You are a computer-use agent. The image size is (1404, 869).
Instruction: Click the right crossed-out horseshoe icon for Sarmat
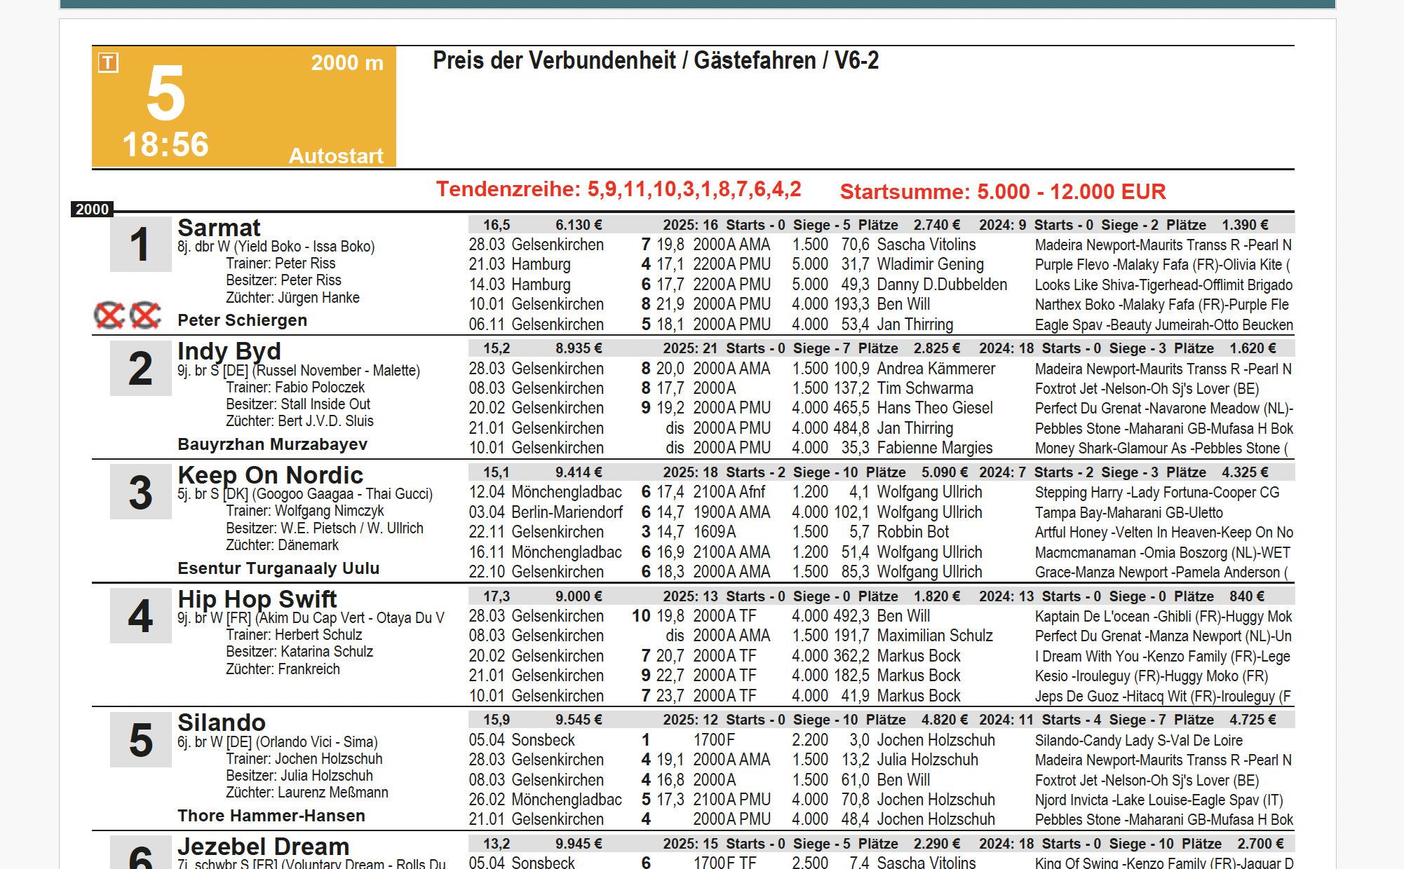146,315
